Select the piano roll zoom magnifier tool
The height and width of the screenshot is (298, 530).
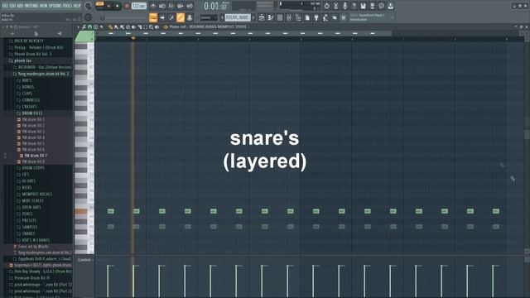151,27
